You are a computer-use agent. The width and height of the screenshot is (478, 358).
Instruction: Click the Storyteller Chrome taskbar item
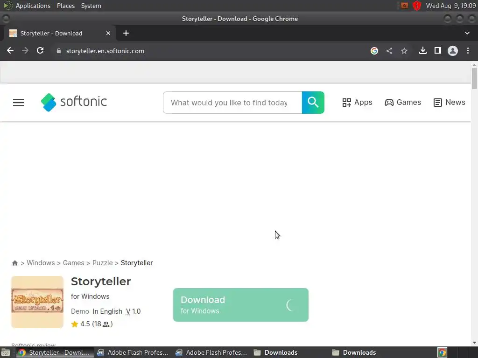(54, 352)
